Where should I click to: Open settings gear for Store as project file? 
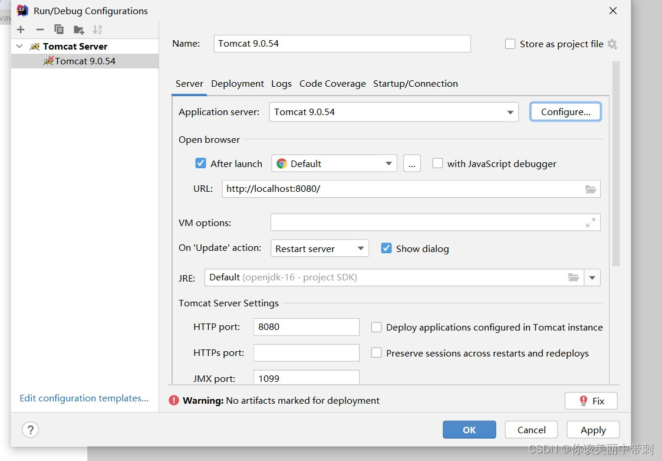pyautogui.click(x=612, y=44)
